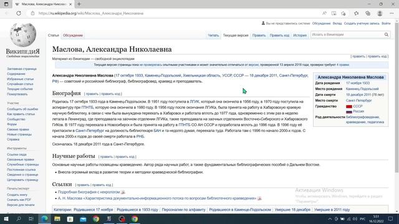Click 17 ноября 1933 birth date in infobox
Screen dimensions: 399x224
point(357,83)
